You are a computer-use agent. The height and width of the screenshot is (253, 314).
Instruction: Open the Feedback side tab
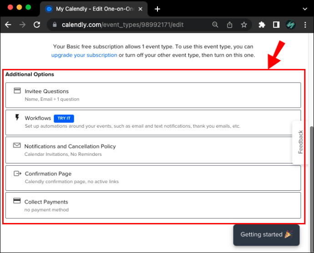tap(300, 142)
